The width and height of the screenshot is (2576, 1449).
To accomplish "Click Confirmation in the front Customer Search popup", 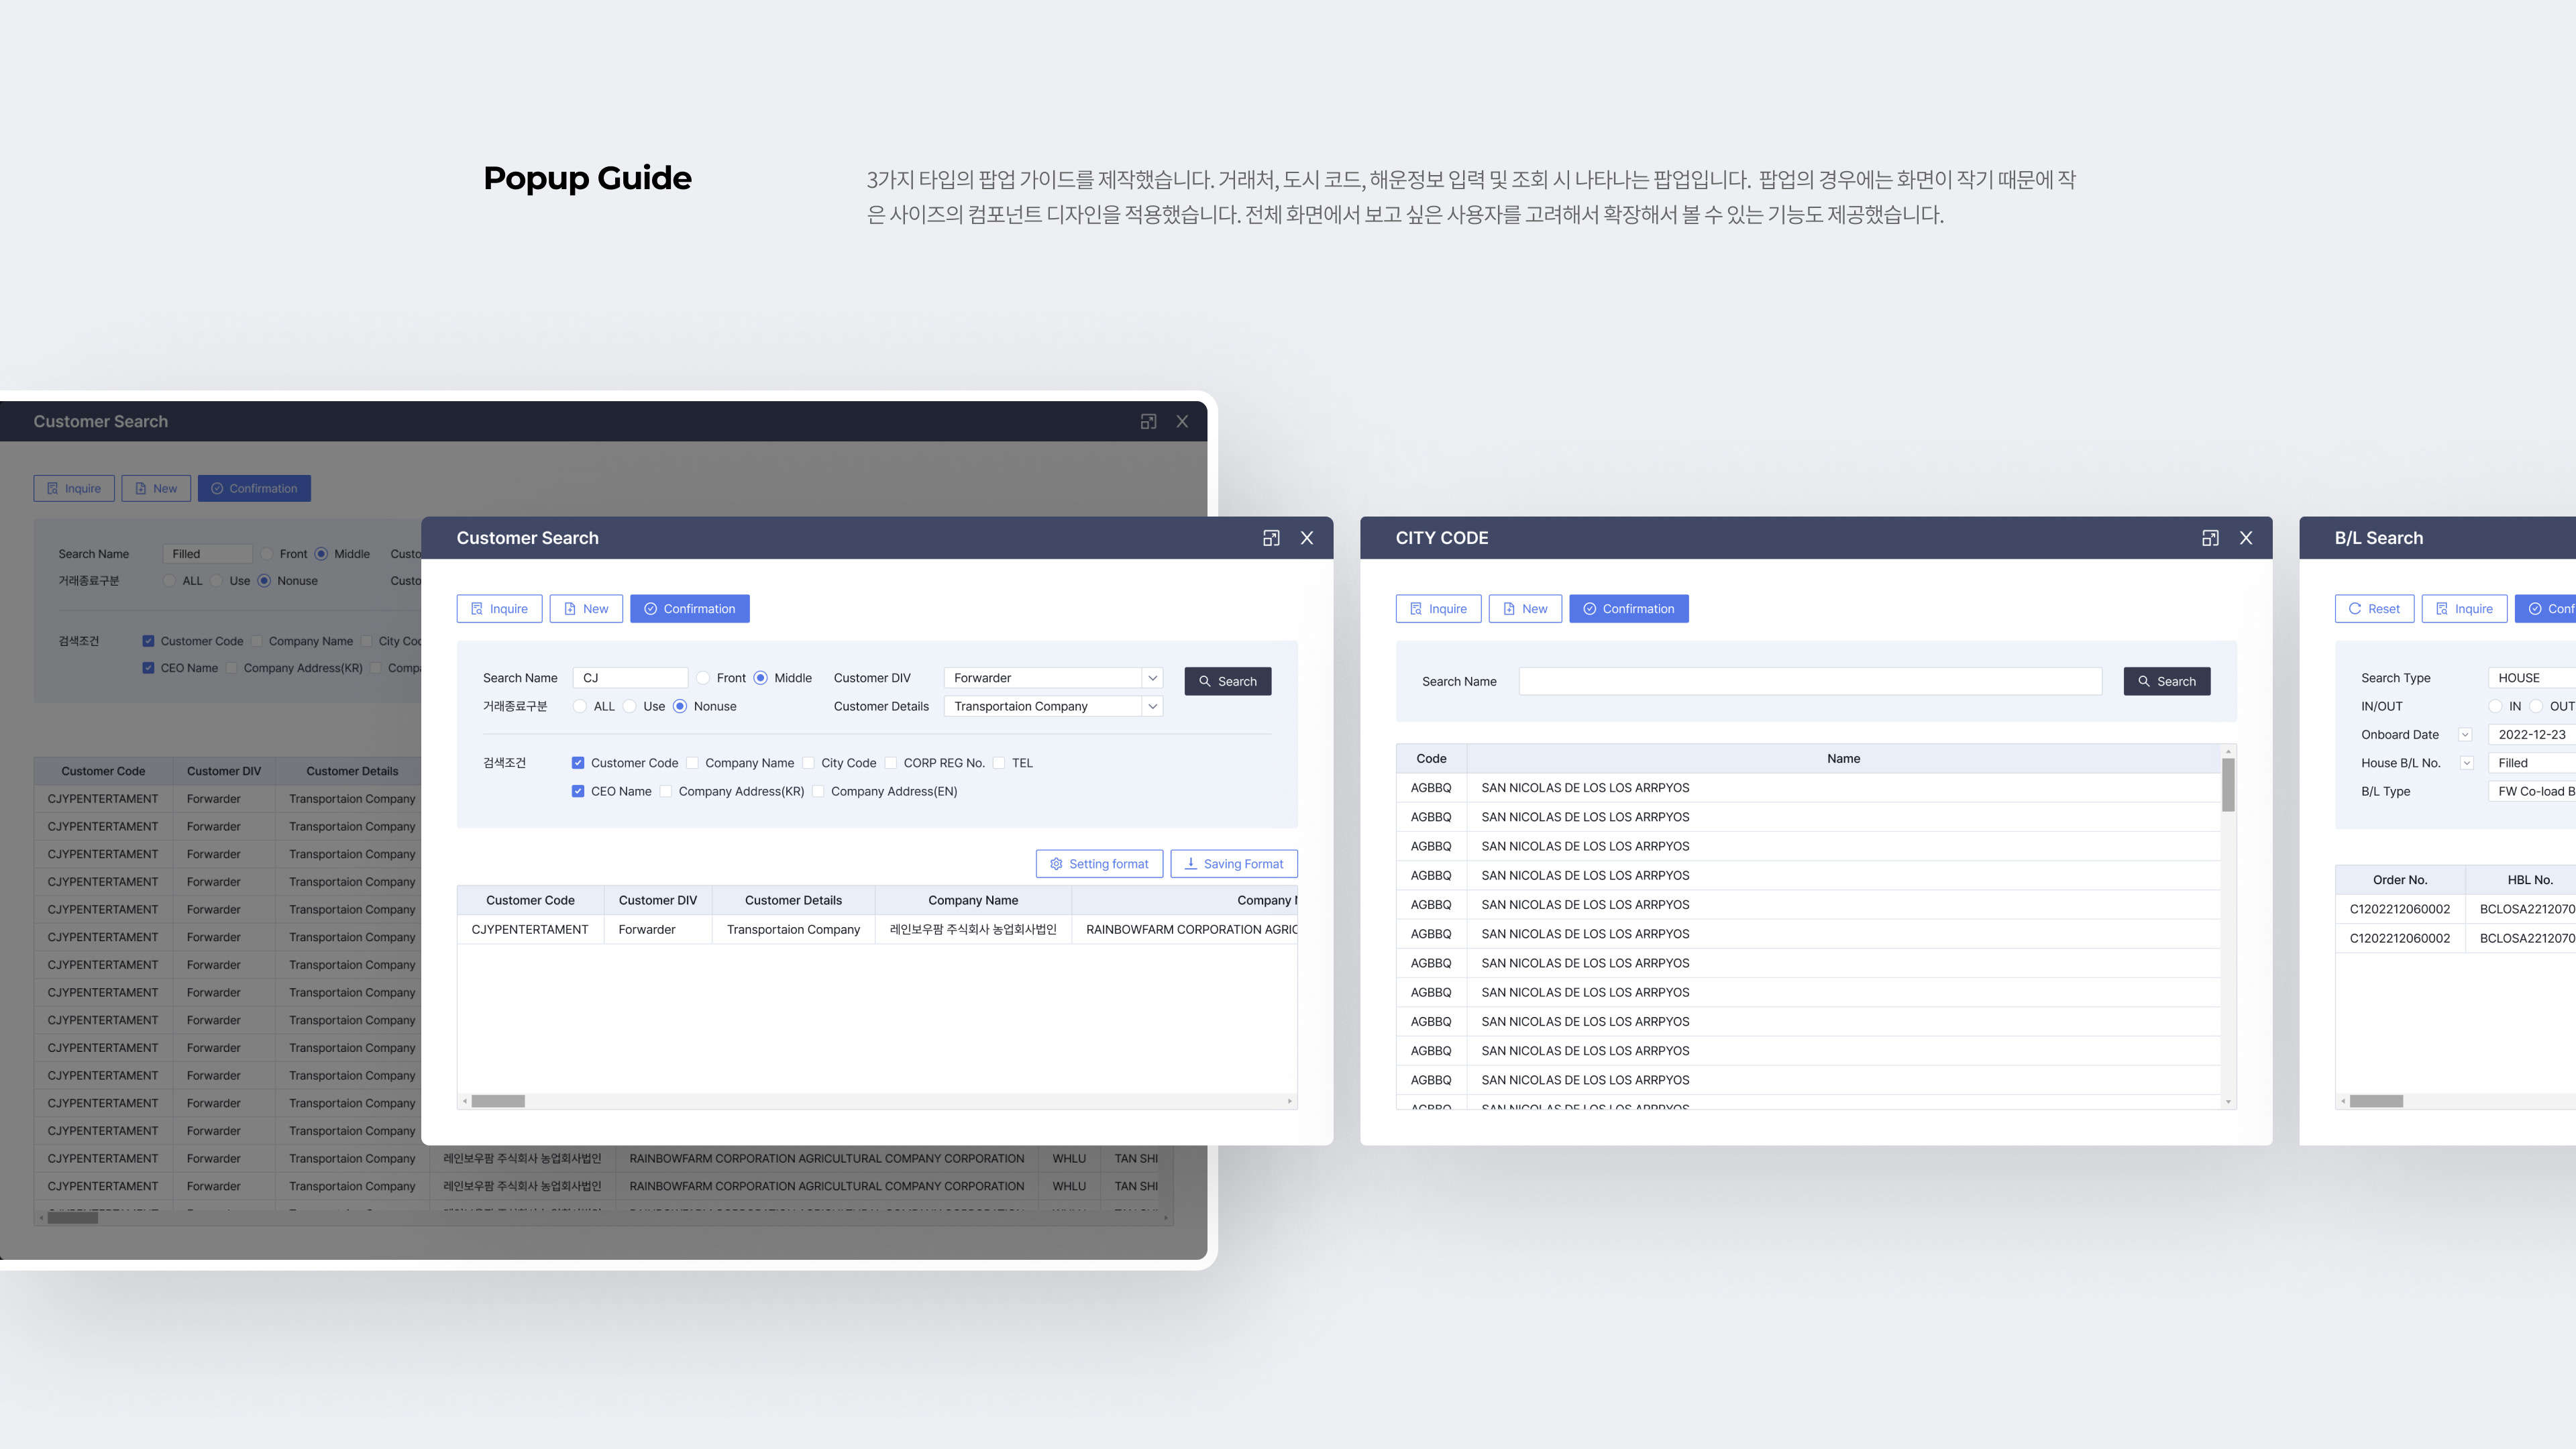I will [690, 609].
